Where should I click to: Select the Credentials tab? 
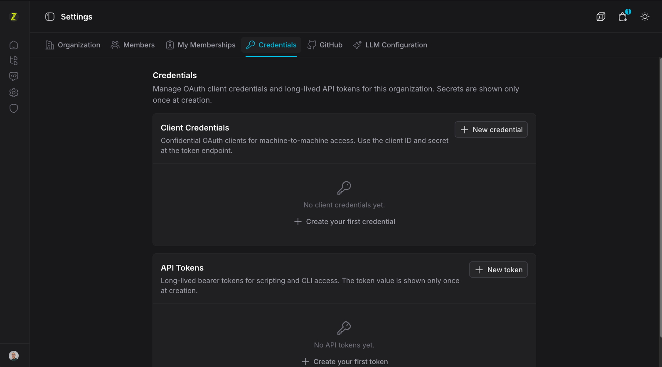[x=271, y=45]
